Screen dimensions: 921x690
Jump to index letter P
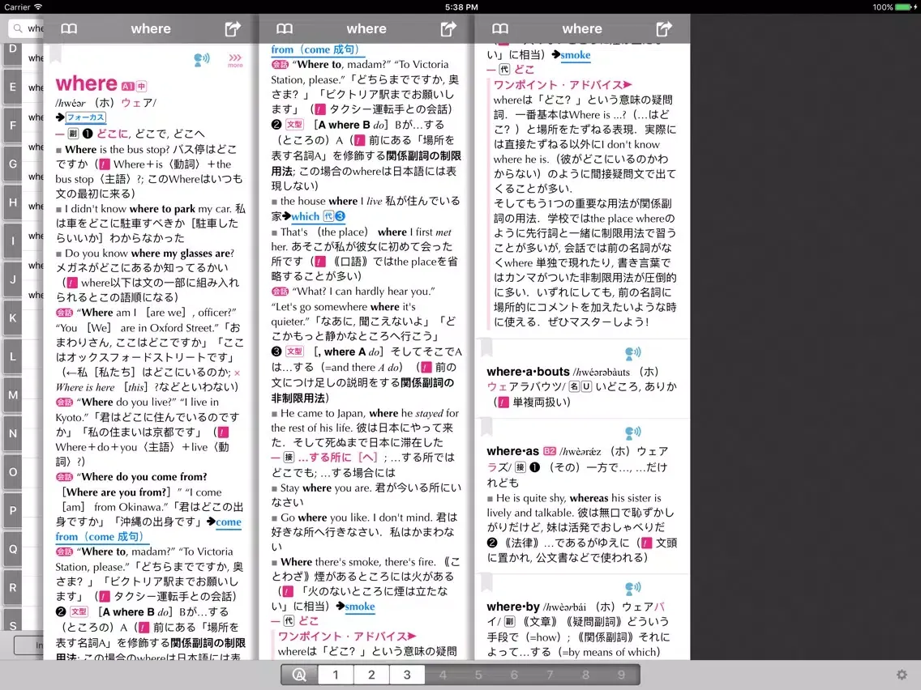(x=12, y=510)
